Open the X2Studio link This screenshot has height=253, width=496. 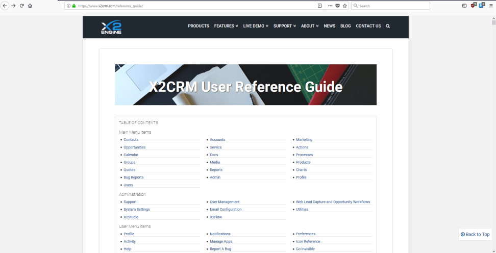131,217
